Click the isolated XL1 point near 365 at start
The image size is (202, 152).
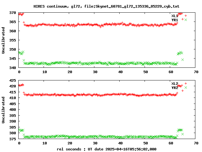pos(24,22)
